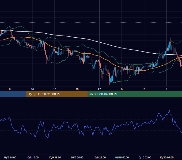Select the 4 hour axis label
Screen dimensions: 182x160
166,89
